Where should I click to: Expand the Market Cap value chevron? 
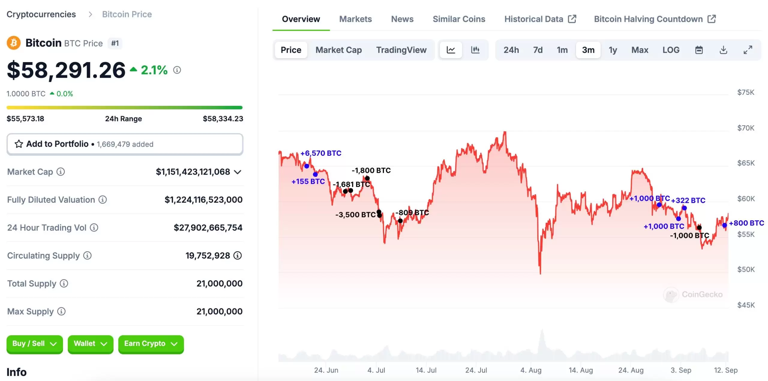pos(238,172)
